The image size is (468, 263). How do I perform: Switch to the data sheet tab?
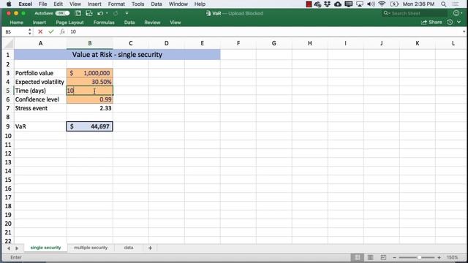tap(129, 248)
